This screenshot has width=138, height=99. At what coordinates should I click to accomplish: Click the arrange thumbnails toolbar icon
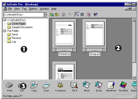(x=89, y=15)
